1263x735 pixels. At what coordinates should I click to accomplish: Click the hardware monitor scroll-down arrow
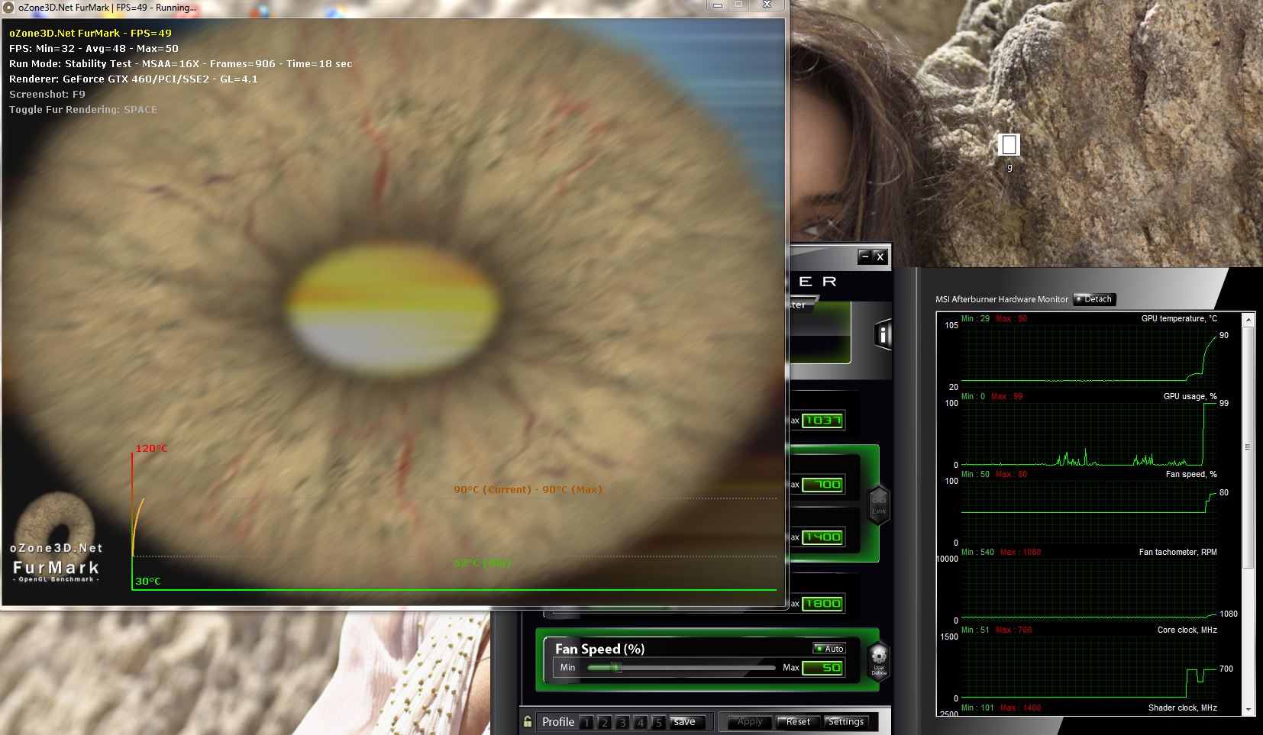point(1248,709)
